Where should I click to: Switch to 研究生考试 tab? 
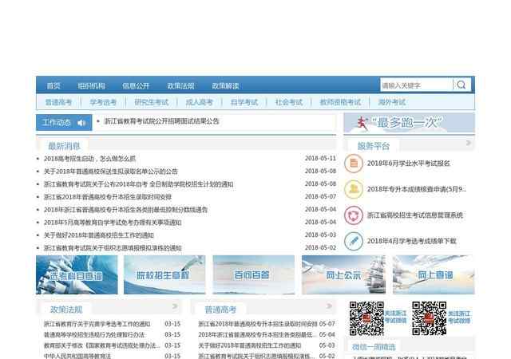152,102
